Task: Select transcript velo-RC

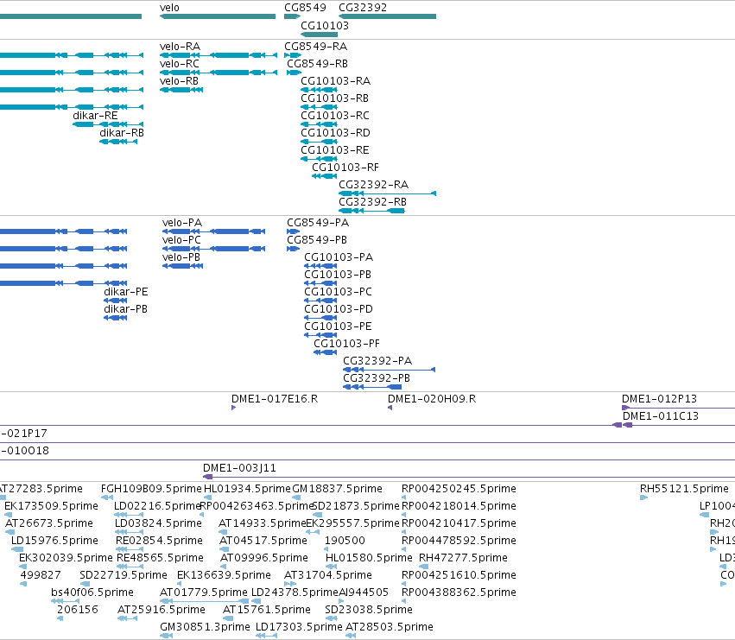Action: click(180, 64)
